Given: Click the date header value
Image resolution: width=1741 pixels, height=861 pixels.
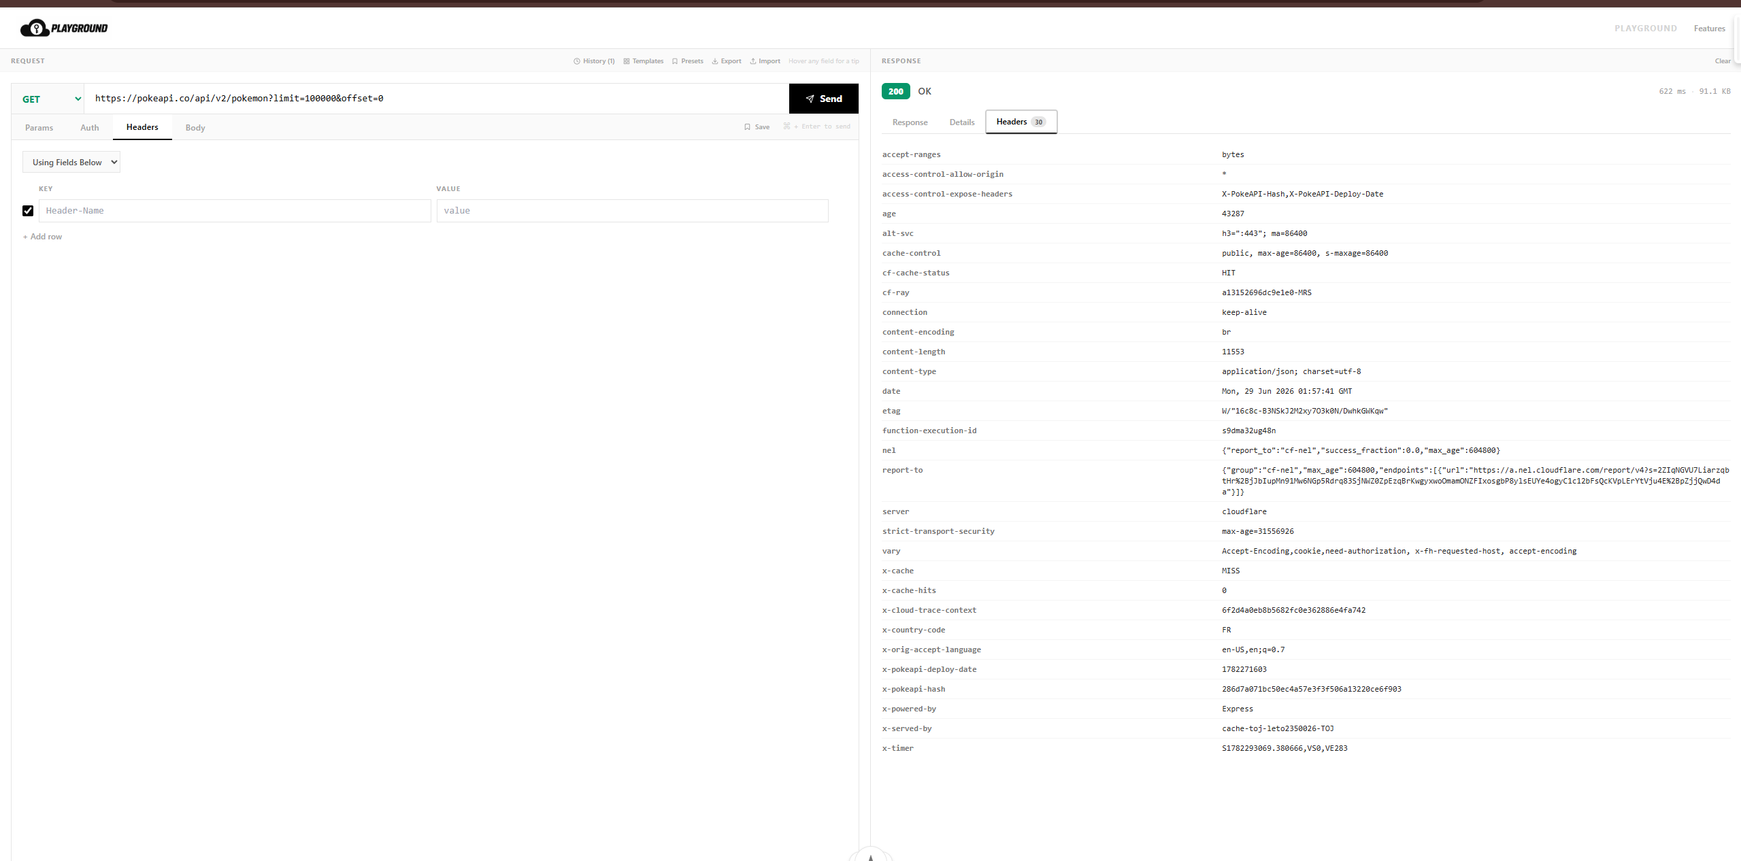Looking at the screenshot, I should (1287, 391).
